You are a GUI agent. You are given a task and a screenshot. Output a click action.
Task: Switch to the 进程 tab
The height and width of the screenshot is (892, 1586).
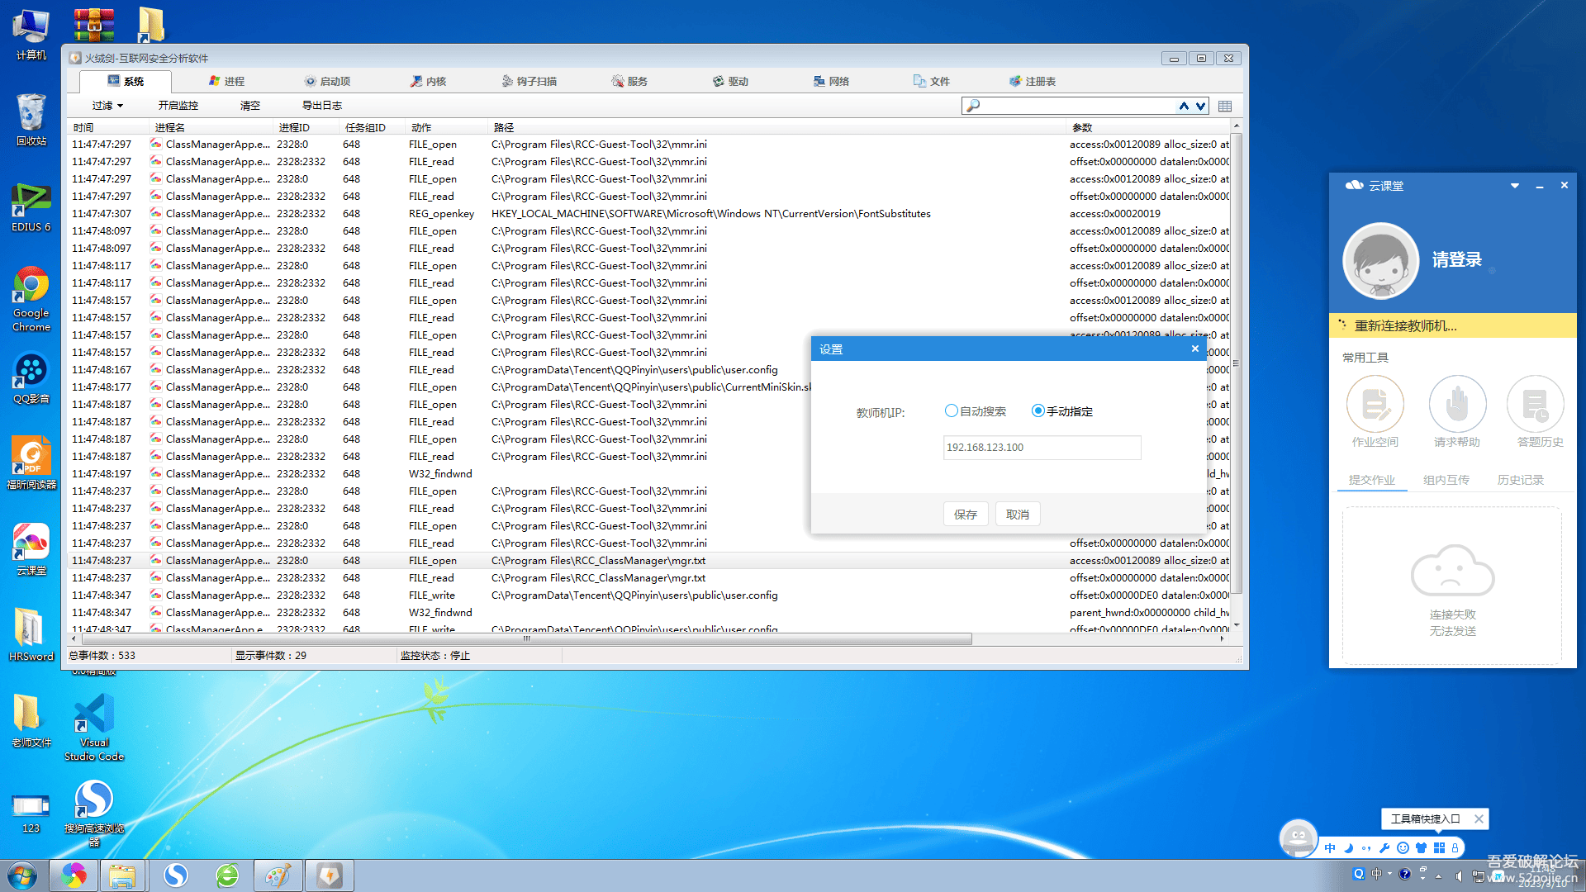click(x=226, y=81)
